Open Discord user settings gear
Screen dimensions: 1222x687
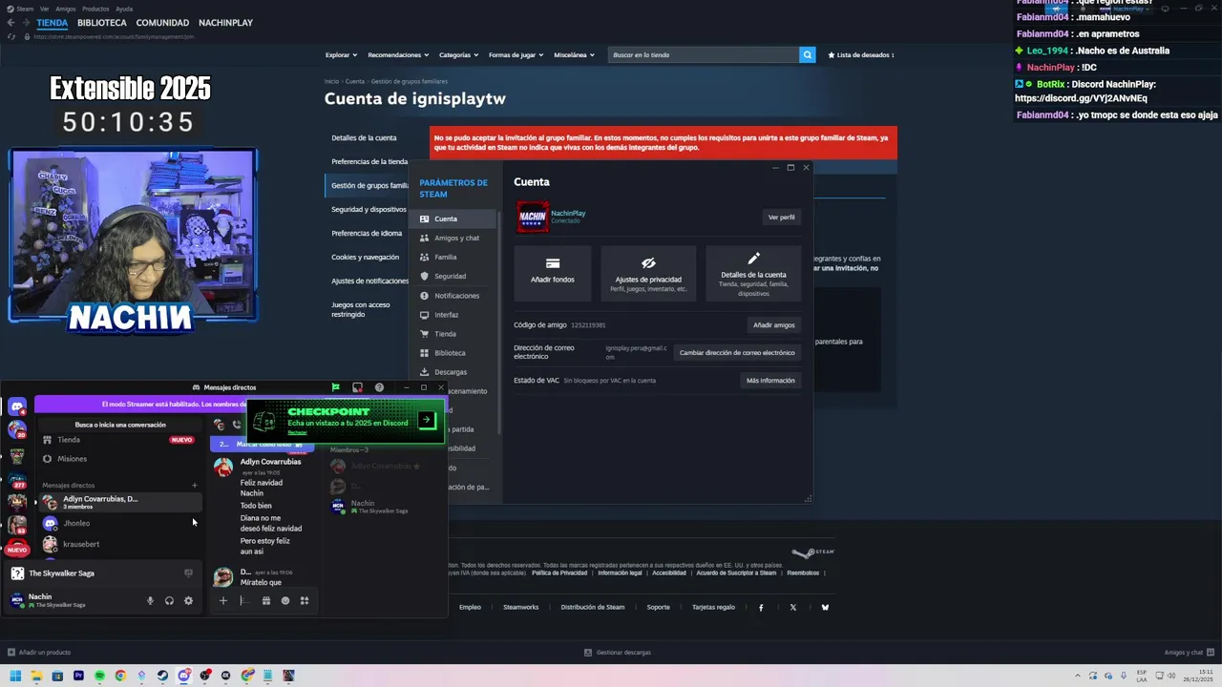tap(188, 600)
